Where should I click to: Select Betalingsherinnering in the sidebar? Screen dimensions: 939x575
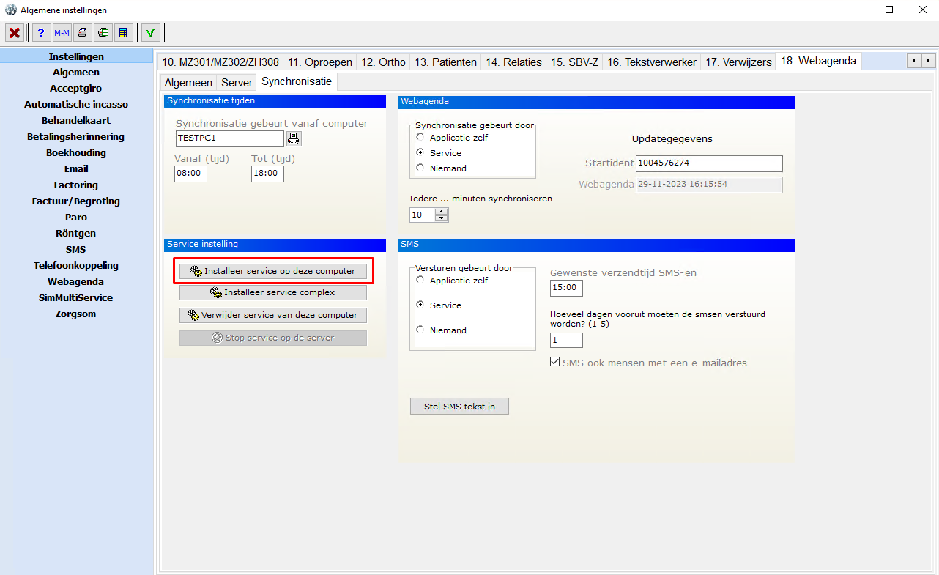click(76, 137)
